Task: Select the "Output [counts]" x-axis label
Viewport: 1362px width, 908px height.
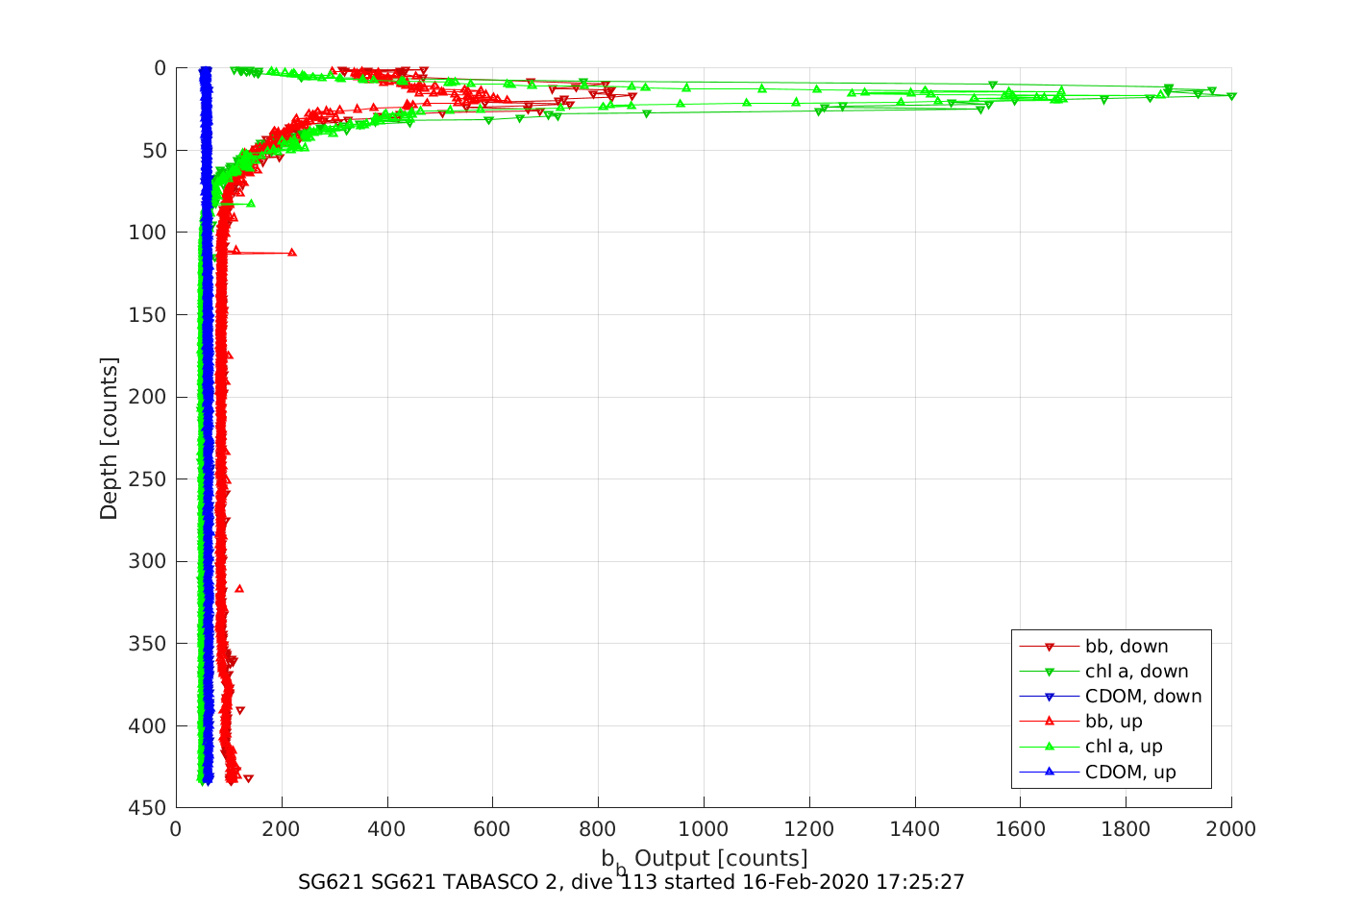Action: tap(721, 858)
